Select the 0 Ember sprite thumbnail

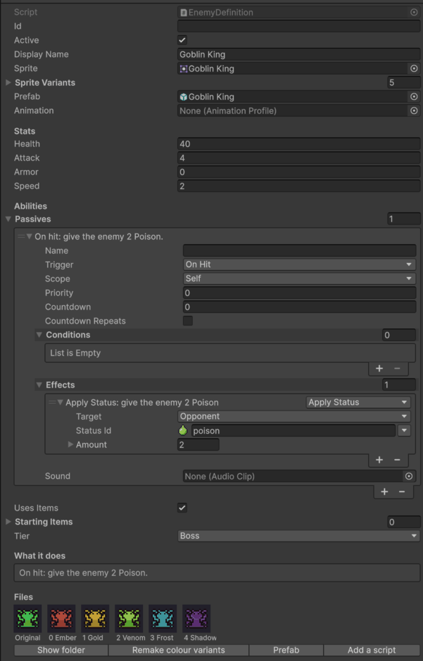pos(61,618)
